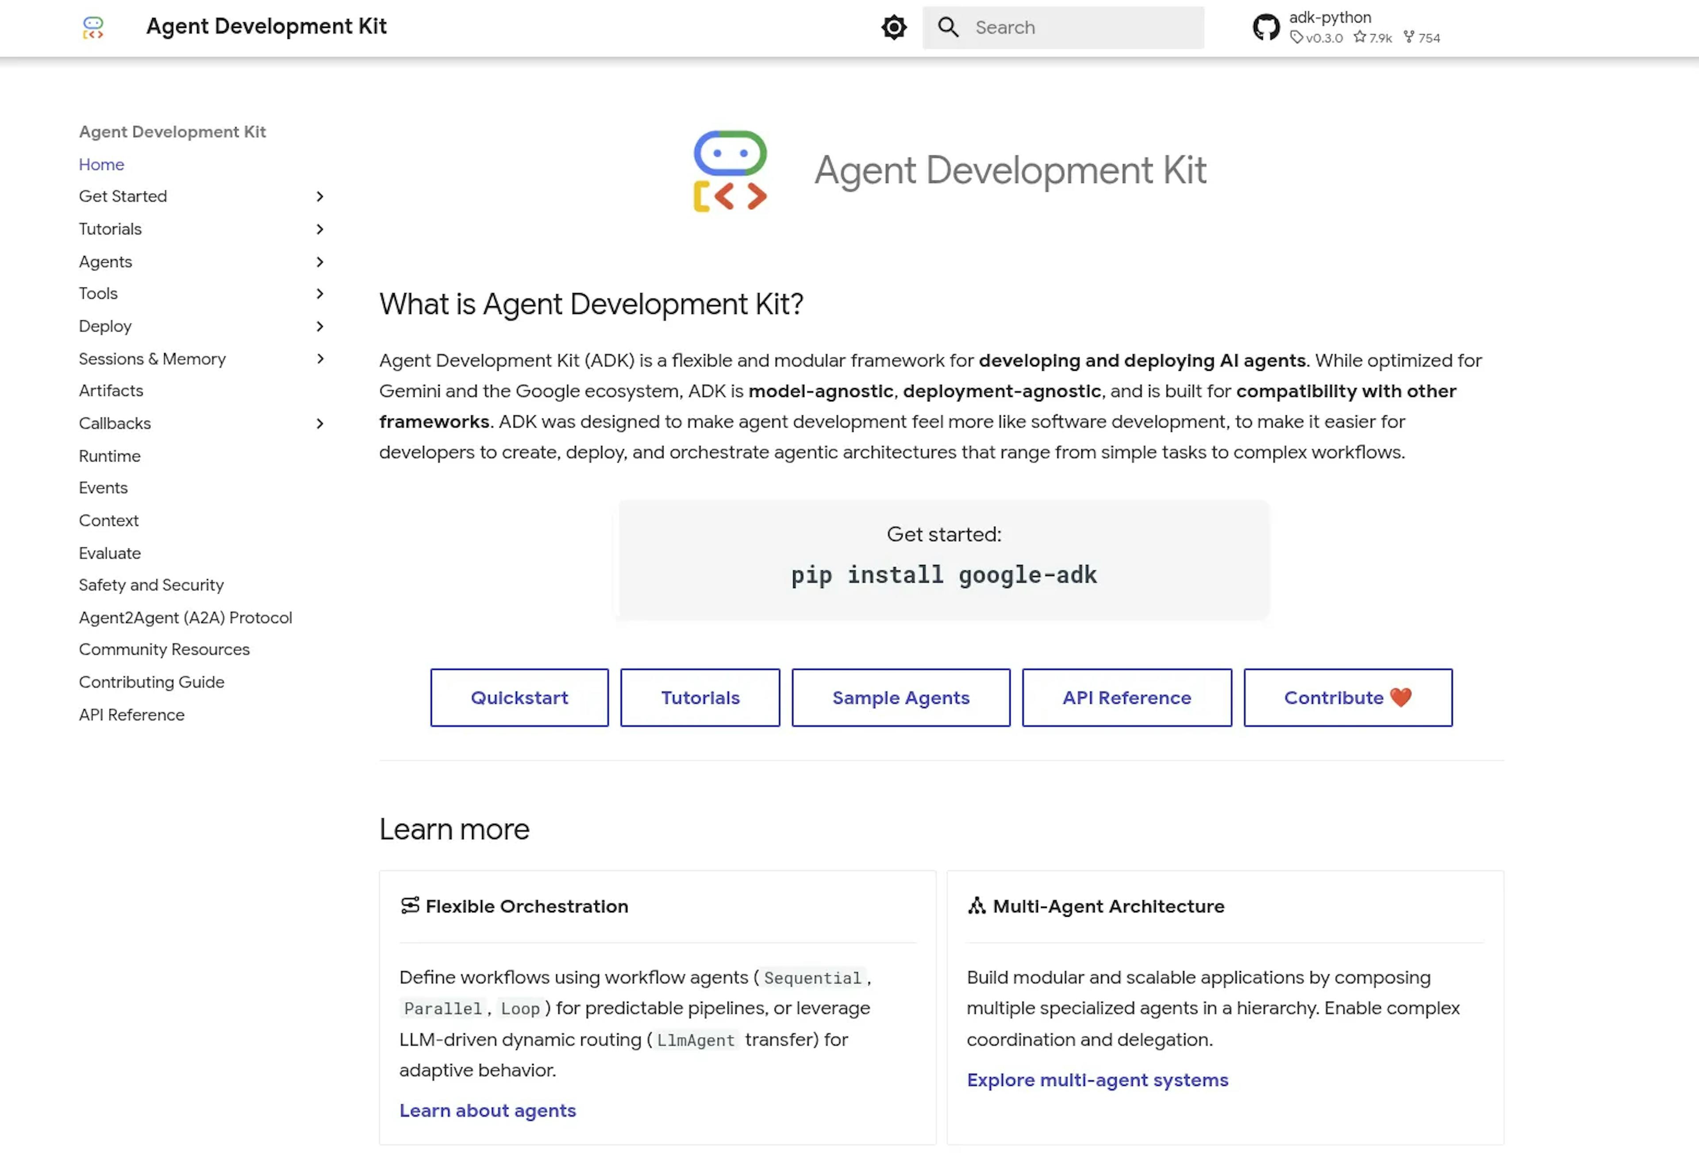Image resolution: width=1699 pixels, height=1153 pixels.
Task: Click the heart icon on Contribute
Action: [1401, 697]
